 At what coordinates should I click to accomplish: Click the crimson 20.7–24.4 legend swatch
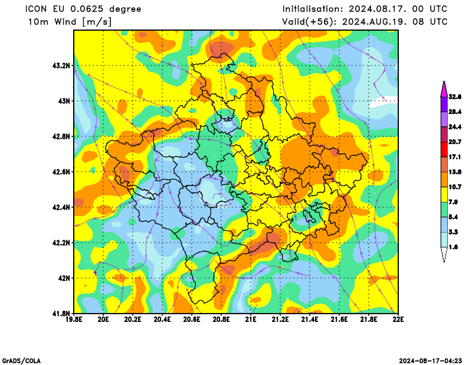(x=444, y=135)
